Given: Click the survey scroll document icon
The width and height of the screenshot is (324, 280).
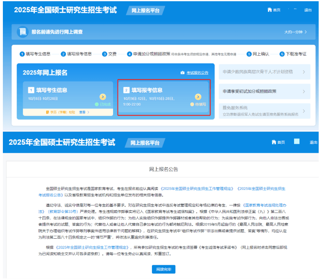Looking at the screenshot, I should (23, 32).
